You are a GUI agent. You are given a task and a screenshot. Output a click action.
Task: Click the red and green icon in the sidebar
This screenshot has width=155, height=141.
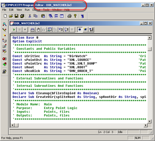(5, 64)
